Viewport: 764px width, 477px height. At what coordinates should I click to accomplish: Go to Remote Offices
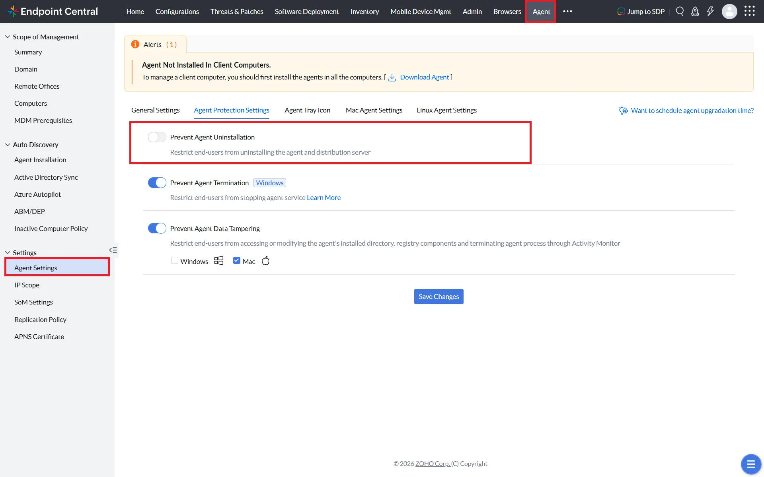point(37,86)
